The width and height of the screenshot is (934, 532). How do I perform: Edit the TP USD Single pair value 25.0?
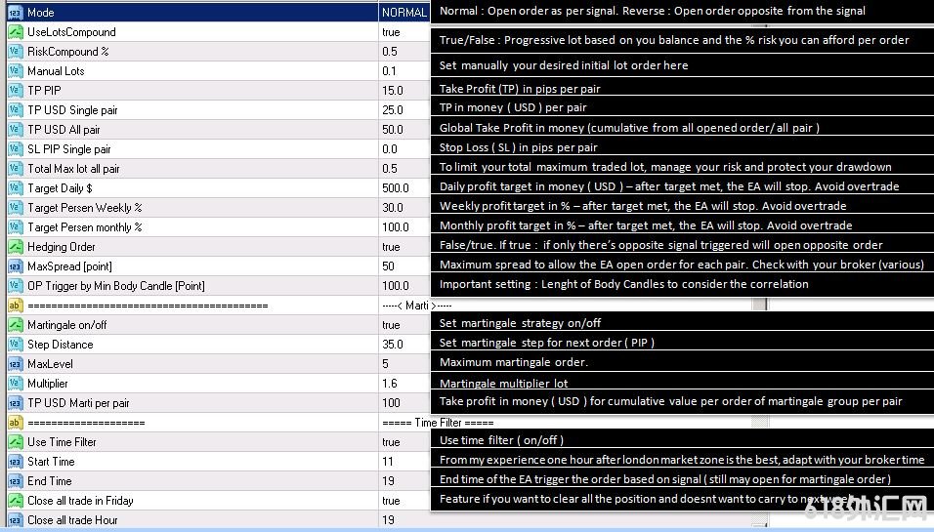(x=393, y=110)
